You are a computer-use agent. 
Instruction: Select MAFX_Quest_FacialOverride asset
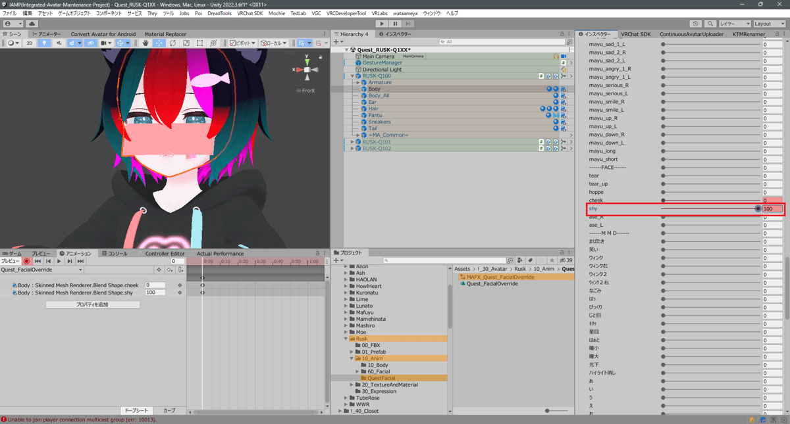(x=500, y=277)
